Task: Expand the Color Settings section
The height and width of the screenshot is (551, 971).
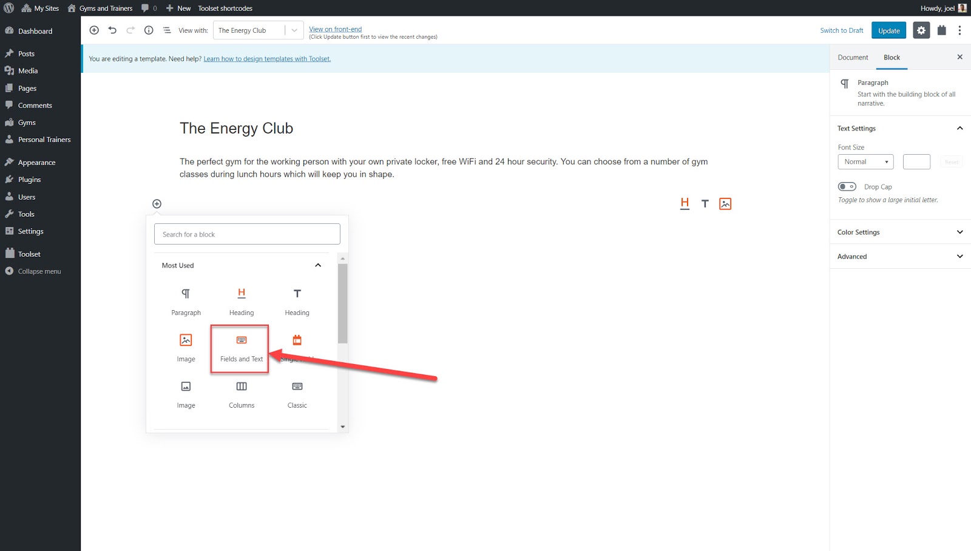Action: tap(900, 232)
